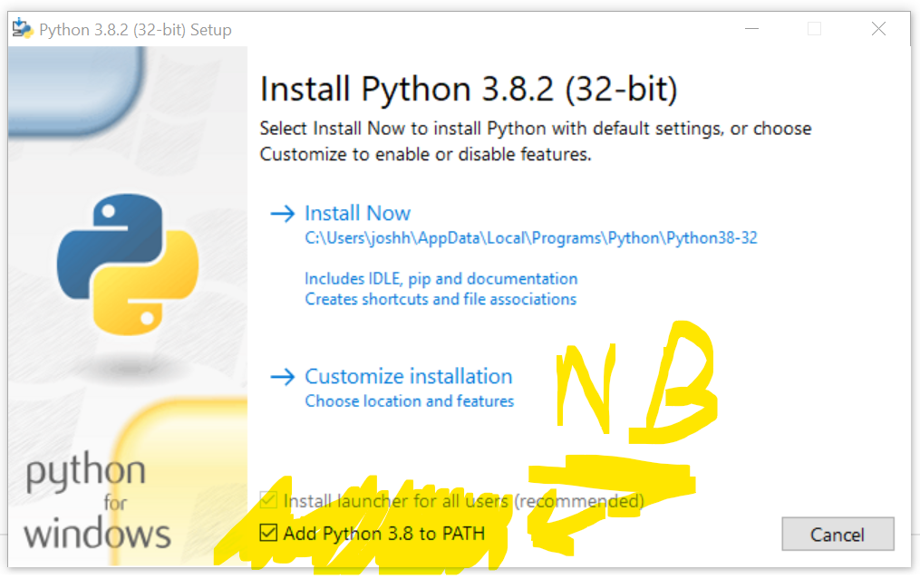This screenshot has height=588, width=920.
Task: Toggle Install launcher for all users checkbox
Action: point(268,500)
